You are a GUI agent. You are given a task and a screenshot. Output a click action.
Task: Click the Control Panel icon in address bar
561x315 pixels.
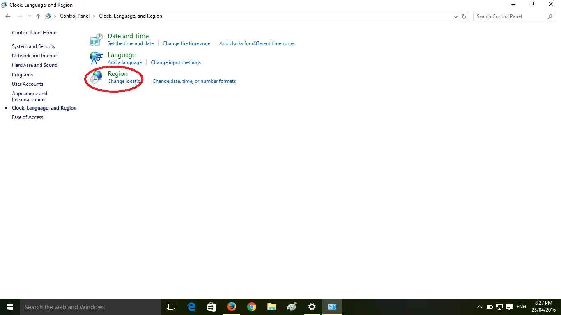click(x=48, y=16)
